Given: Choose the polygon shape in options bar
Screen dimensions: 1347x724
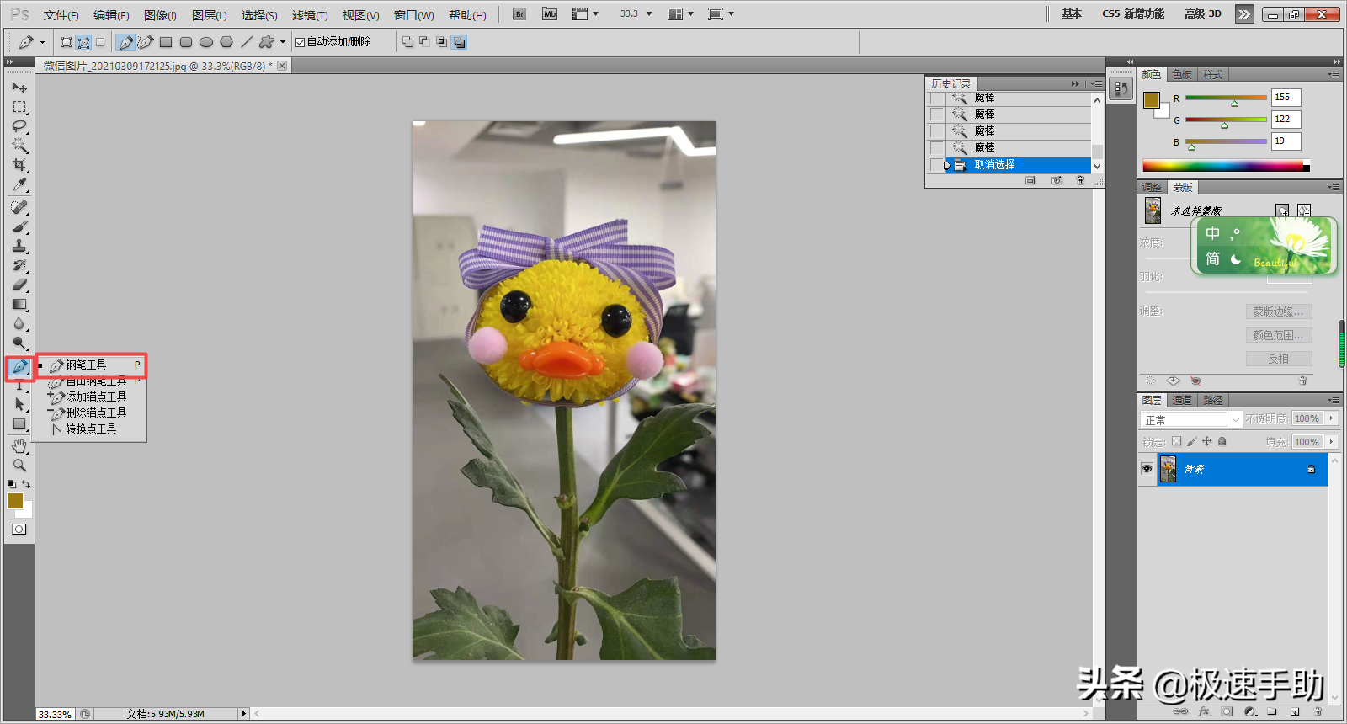Looking at the screenshot, I should click(226, 42).
